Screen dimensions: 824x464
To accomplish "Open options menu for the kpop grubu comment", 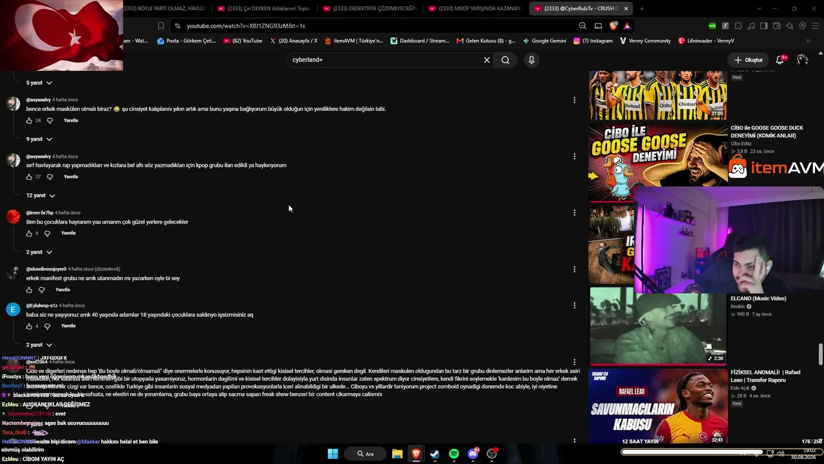I will pyautogui.click(x=574, y=156).
